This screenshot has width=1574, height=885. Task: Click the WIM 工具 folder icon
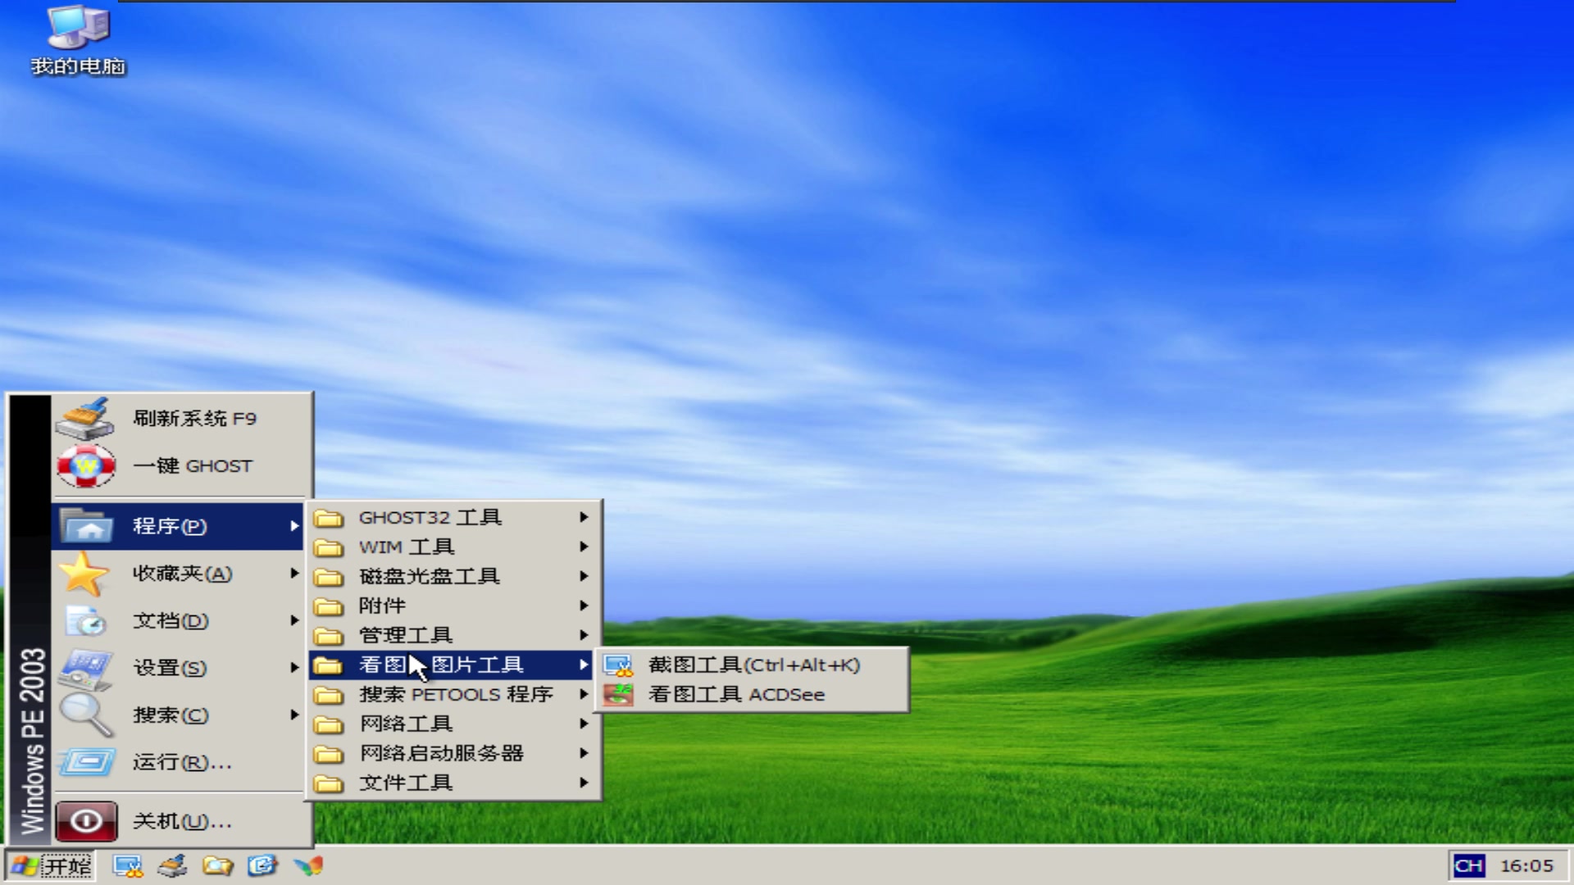(x=329, y=547)
